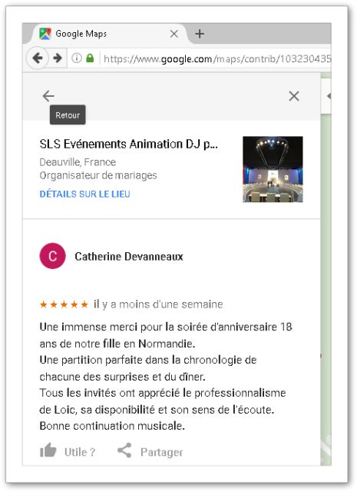Viewport: 357px width, 492px height.
Task: Click the green secure padlock icon
Action: tap(90, 58)
